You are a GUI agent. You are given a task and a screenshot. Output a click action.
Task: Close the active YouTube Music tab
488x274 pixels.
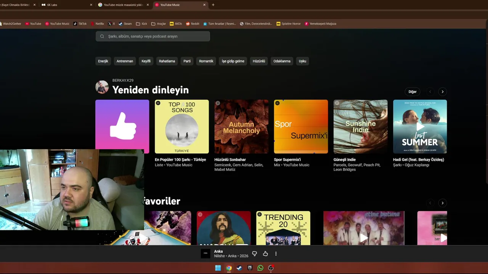(204, 5)
